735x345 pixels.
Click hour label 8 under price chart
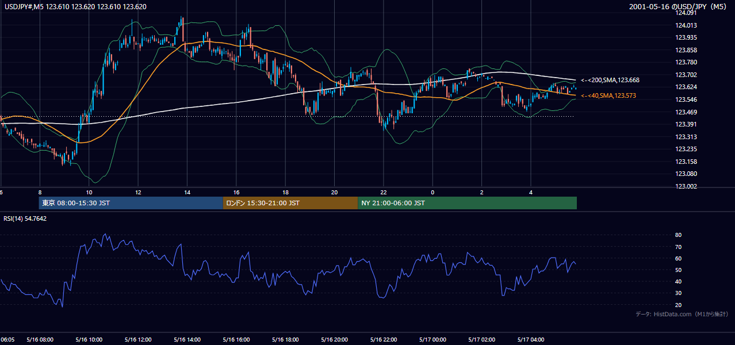(x=40, y=192)
